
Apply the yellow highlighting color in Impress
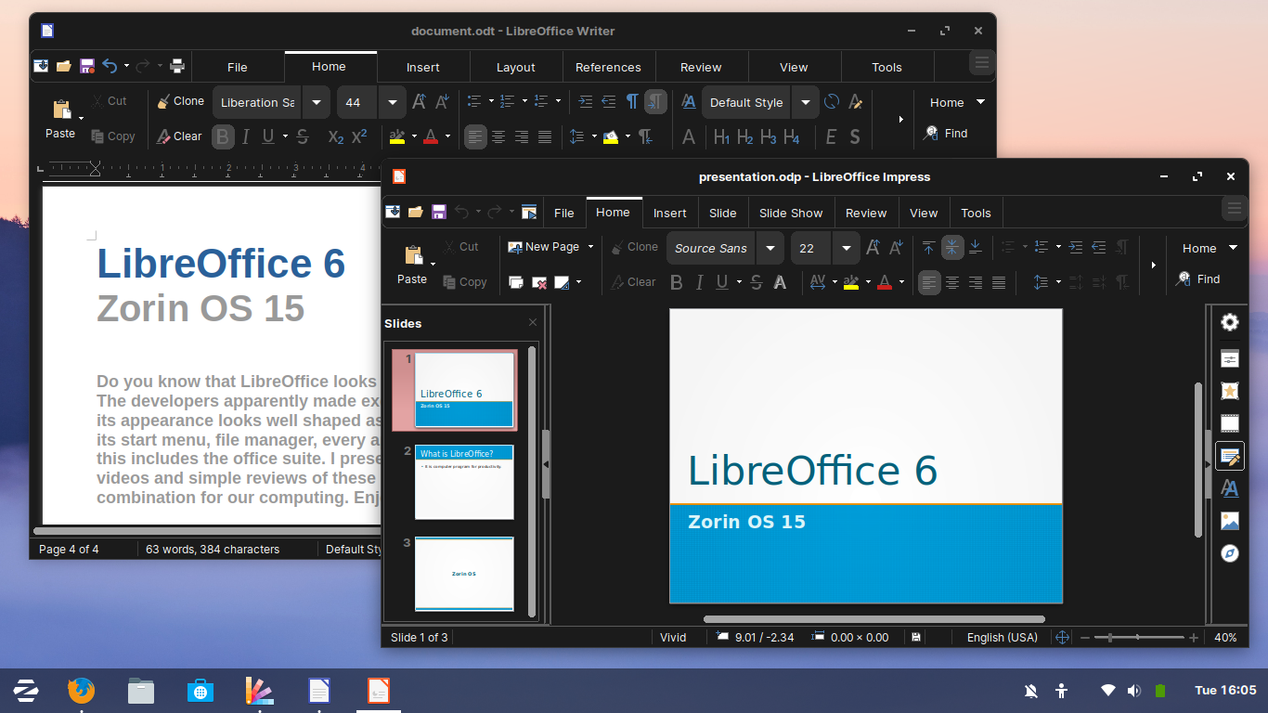coord(851,282)
